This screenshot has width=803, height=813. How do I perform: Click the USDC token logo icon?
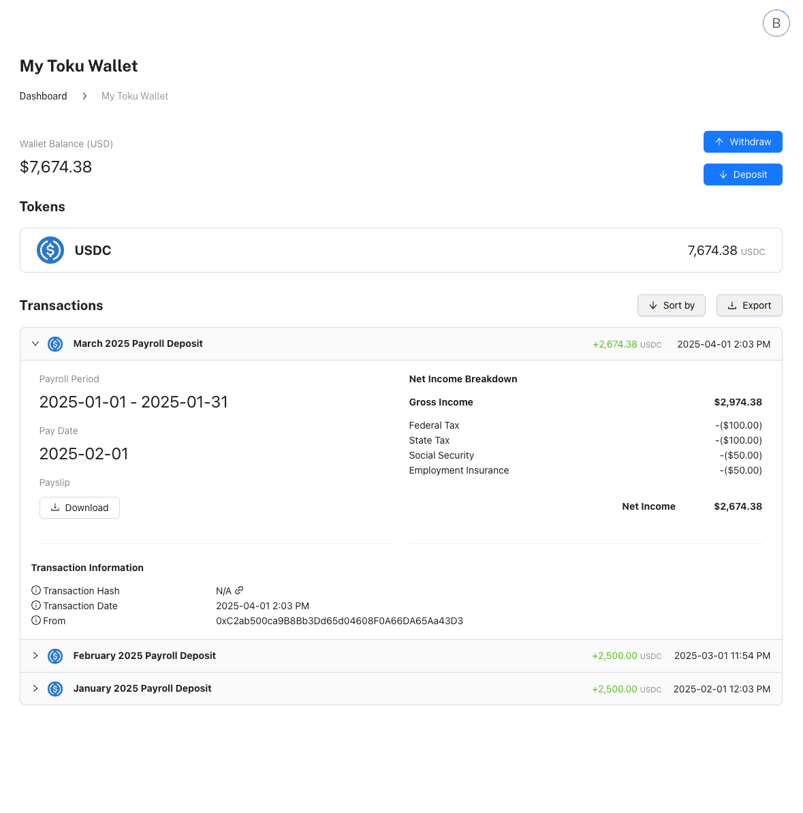point(50,250)
